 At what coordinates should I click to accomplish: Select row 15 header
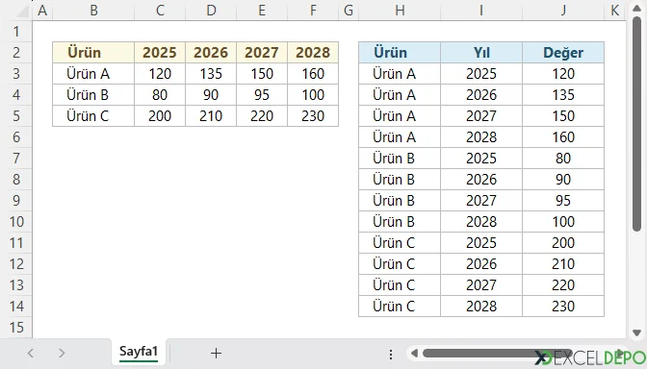pyautogui.click(x=16, y=328)
